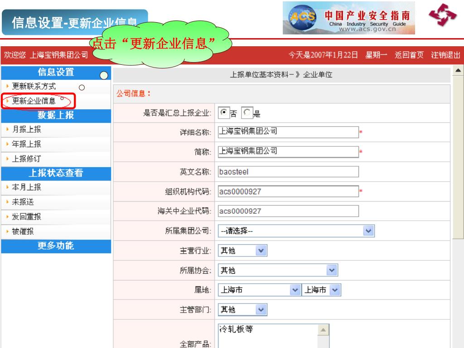Click the red pinwheel logo icon

(x=443, y=15)
